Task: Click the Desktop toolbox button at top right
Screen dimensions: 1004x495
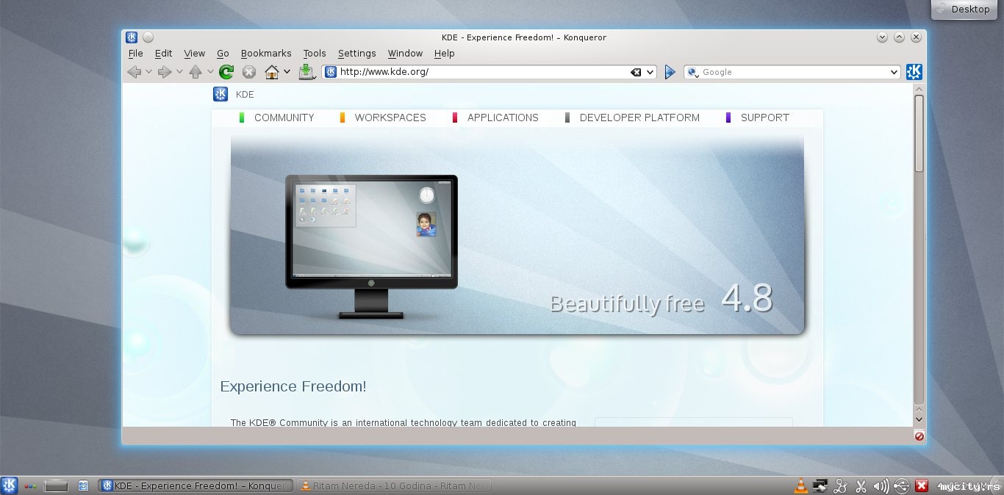Action: [x=964, y=10]
